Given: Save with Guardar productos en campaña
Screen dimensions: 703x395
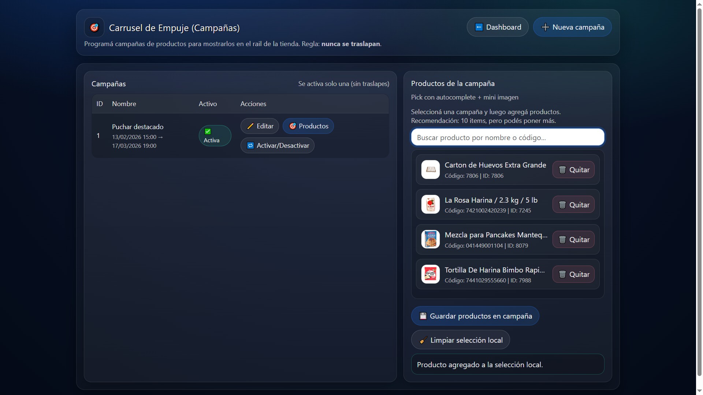Looking at the screenshot, I should [x=475, y=316].
